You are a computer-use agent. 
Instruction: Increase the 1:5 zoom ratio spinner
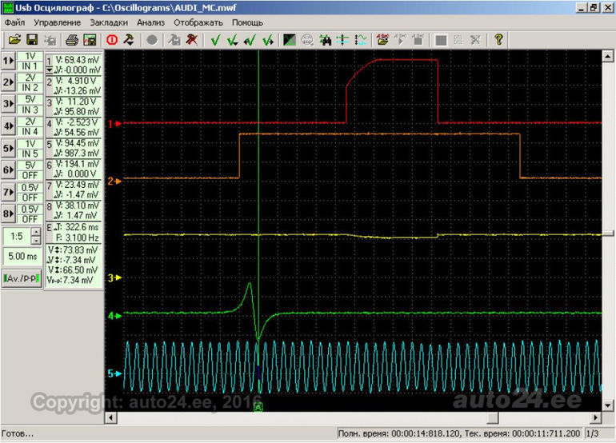coord(36,232)
